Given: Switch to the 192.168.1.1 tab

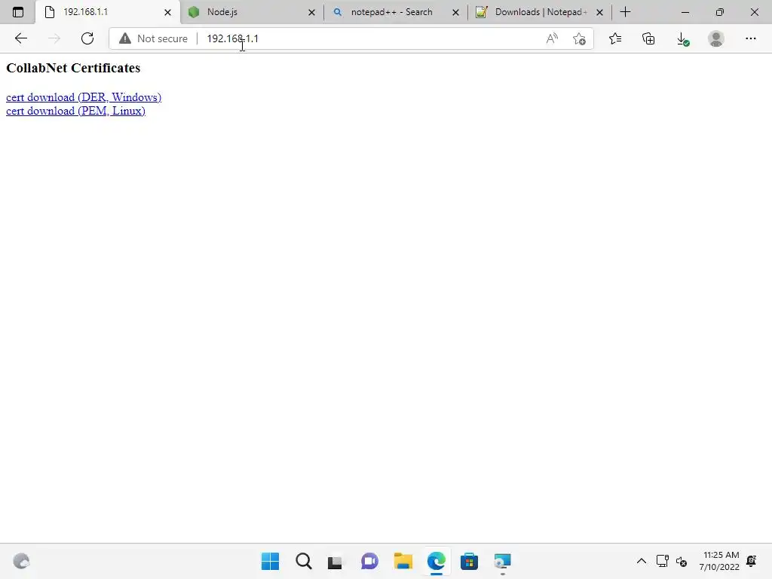Looking at the screenshot, I should 108,12.
